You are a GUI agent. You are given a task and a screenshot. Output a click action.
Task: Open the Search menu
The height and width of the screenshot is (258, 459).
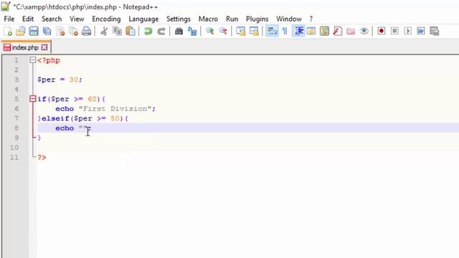52,19
